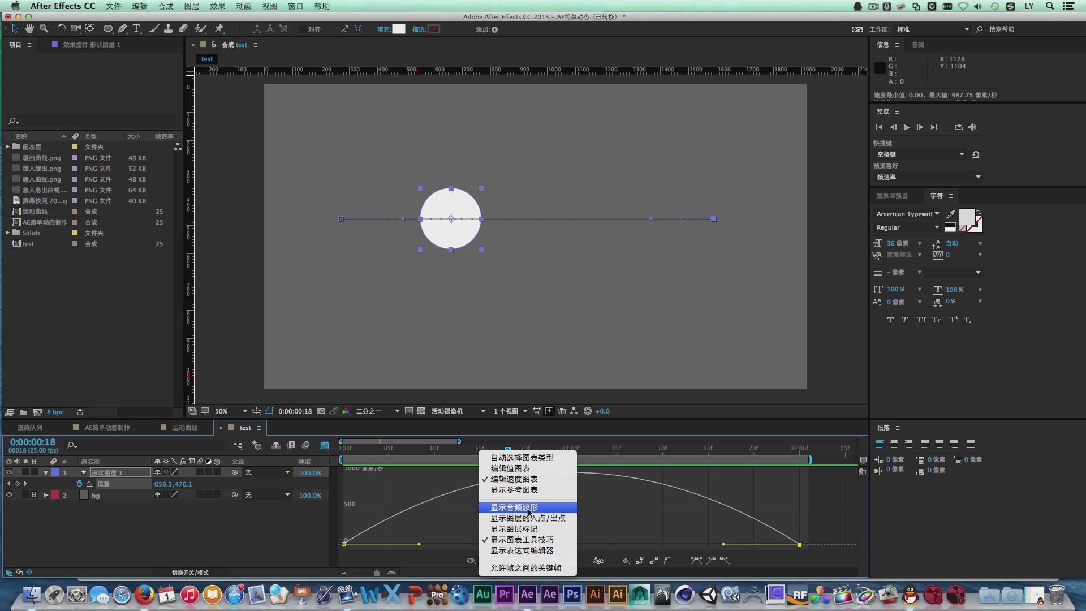
Task: Switch to the 运动曲线 timeline tab
Action: pyautogui.click(x=184, y=428)
